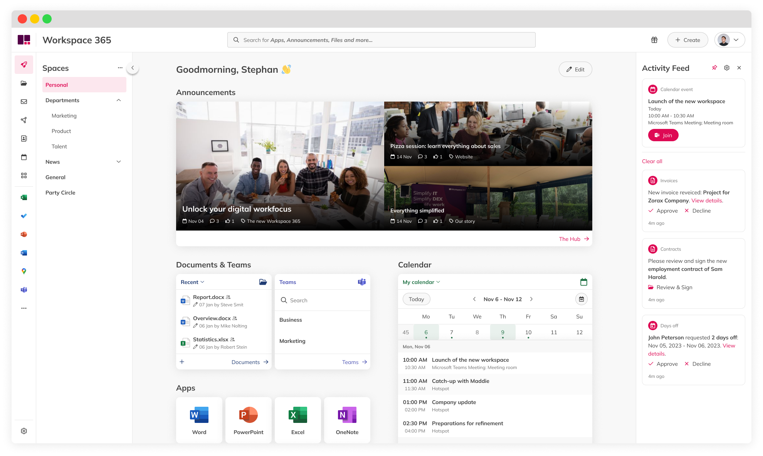Switch to the Party Circle space
The image size is (763, 456).
[60, 192]
